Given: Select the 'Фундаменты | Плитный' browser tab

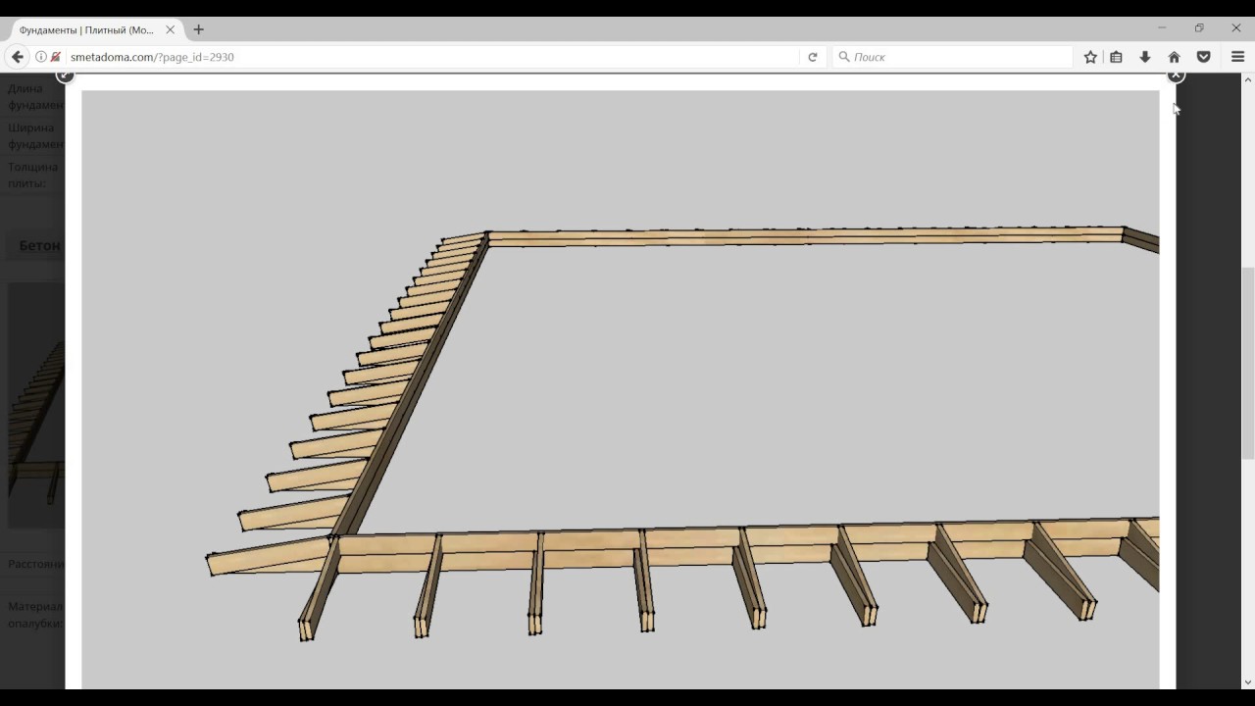Looking at the screenshot, I should pyautogui.click(x=95, y=29).
